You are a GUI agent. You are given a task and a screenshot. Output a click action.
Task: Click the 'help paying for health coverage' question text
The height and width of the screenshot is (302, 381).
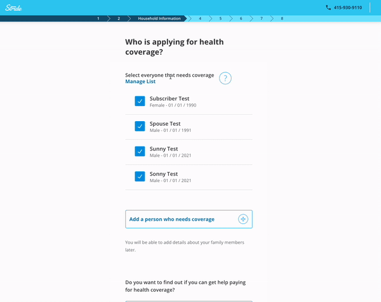[x=185, y=286]
